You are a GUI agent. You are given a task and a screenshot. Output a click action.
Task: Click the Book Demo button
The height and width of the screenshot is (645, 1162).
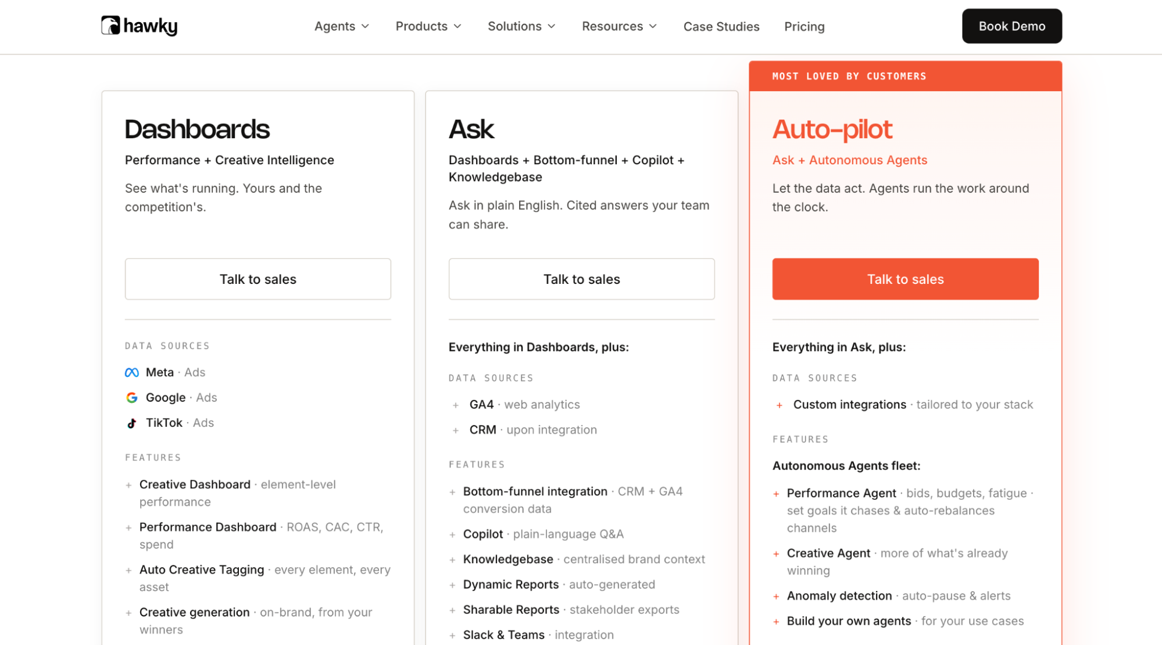(x=1011, y=26)
